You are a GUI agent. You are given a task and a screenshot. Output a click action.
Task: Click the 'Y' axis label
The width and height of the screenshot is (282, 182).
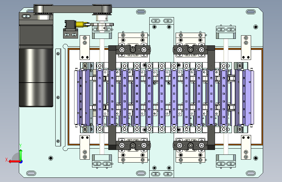click(x=20, y=146)
